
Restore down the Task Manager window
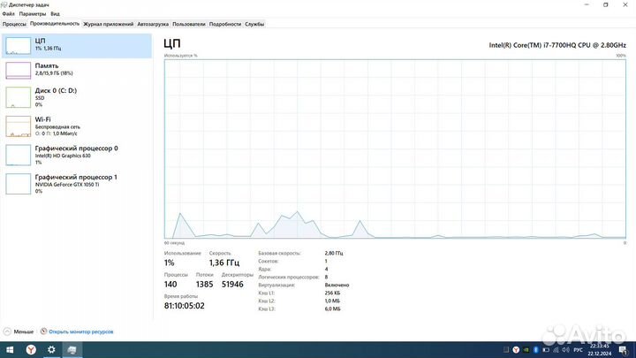pos(606,5)
